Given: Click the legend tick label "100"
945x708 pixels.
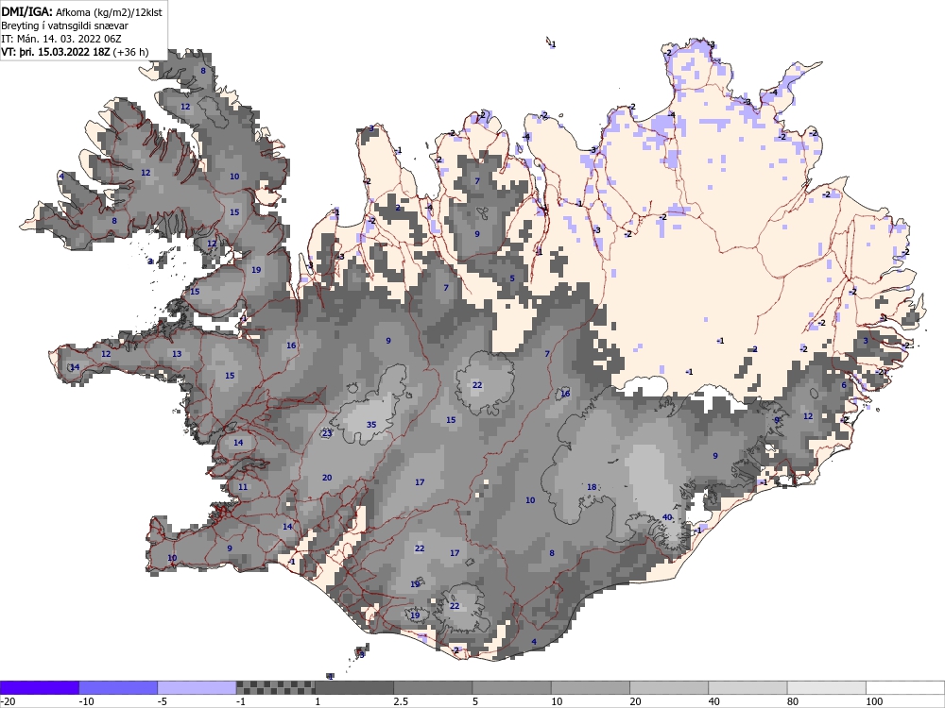Looking at the screenshot, I should coord(874,701).
